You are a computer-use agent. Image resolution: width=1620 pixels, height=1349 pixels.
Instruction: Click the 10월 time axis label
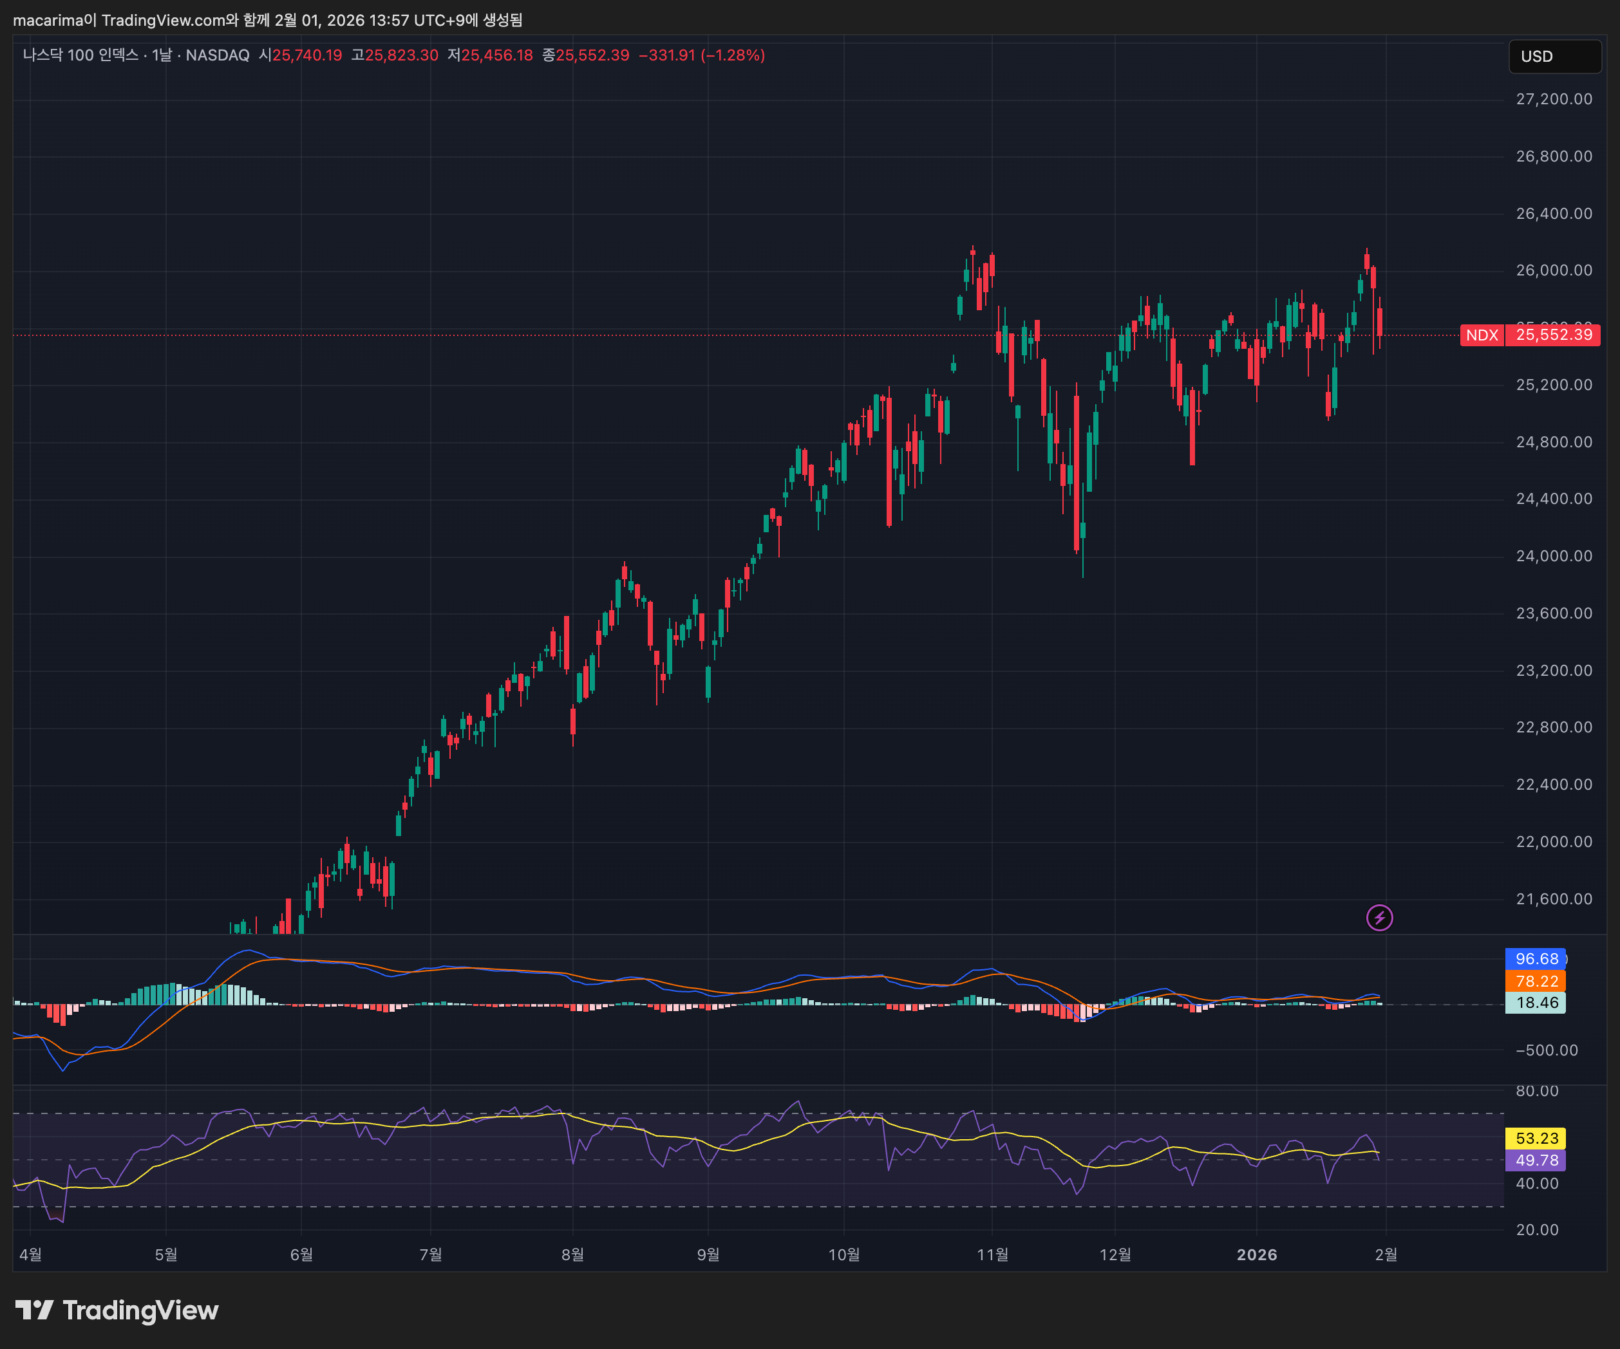844,1255
